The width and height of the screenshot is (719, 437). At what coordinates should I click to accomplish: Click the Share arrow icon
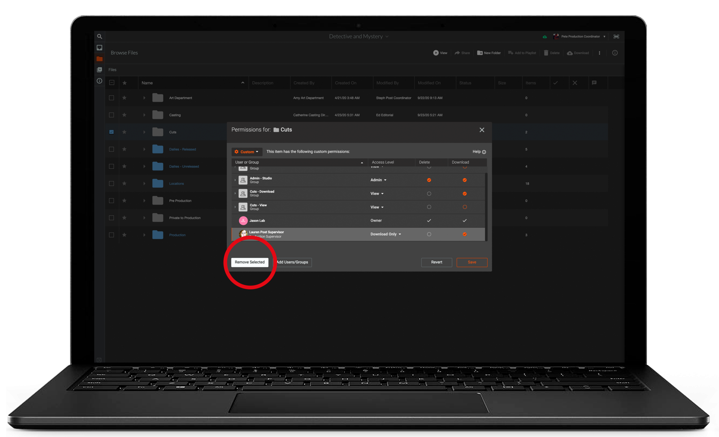tap(457, 53)
